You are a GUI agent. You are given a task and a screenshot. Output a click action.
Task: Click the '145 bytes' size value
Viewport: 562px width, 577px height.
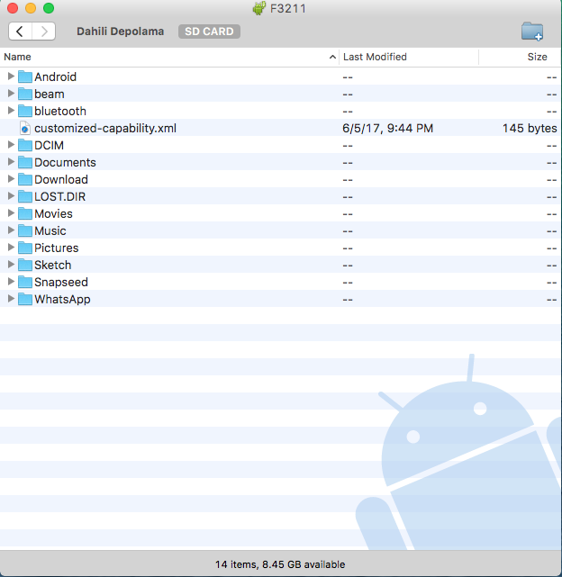530,128
